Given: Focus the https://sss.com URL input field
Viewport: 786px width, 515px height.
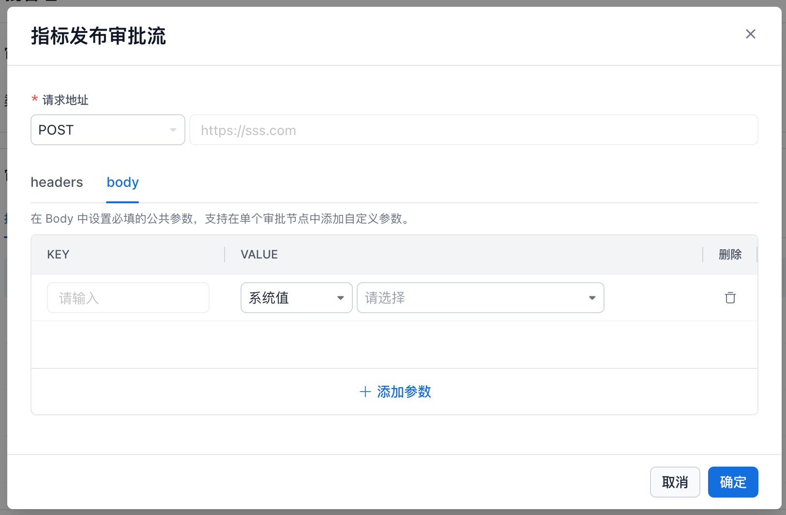Looking at the screenshot, I should point(473,130).
